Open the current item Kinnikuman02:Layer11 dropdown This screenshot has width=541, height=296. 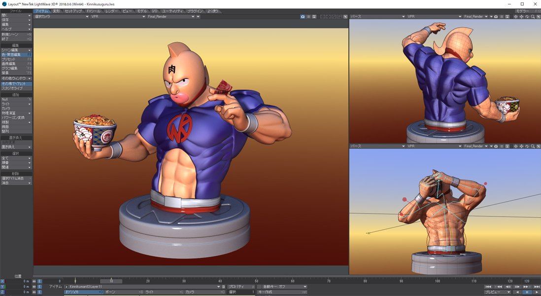click(x=142, y=287)
